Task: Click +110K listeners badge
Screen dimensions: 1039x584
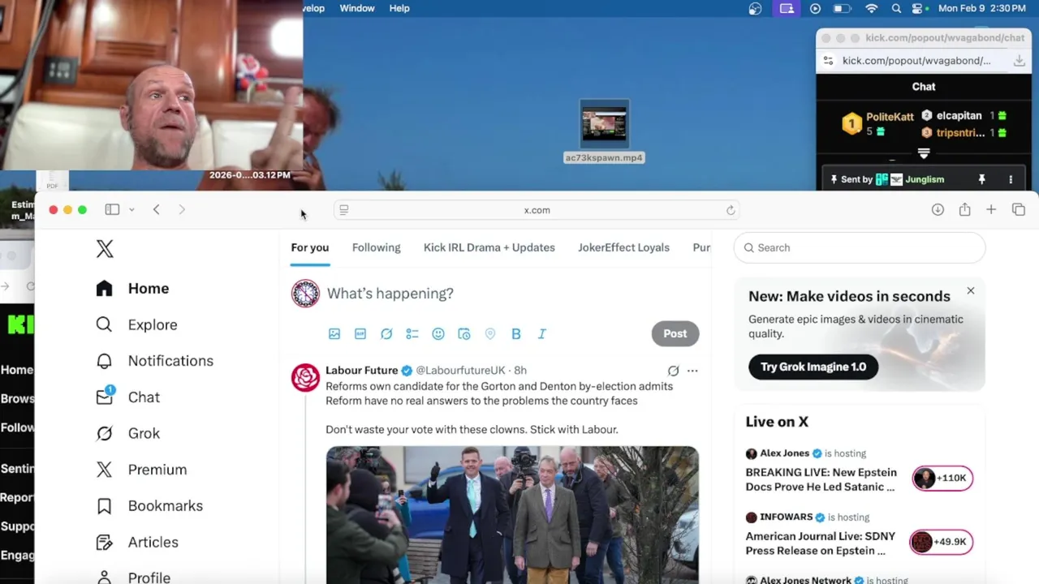Action: (942, 478)
